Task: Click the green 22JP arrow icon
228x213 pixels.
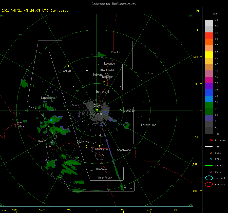Action: (x=209, y=165)
